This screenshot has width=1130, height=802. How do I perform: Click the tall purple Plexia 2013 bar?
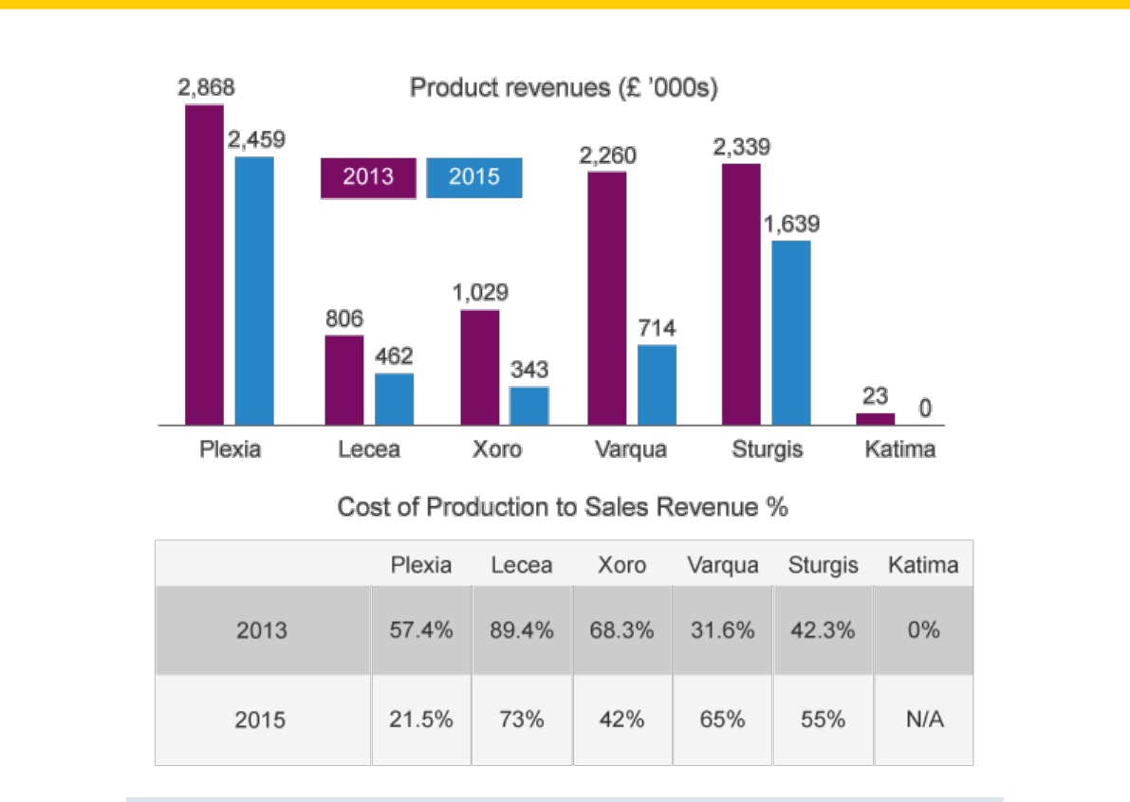pyautogui.click(x=205, y=264)
